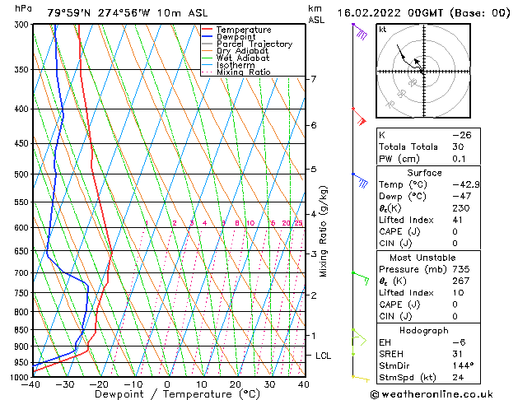
Task: Click the hodograph circular plot
Action: click(423, 71)
